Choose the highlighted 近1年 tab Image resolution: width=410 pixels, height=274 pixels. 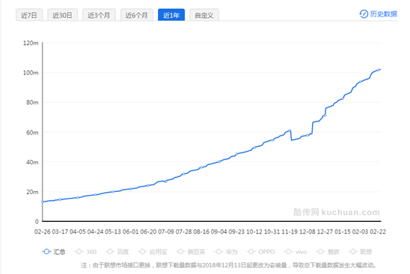coord(171,15)
